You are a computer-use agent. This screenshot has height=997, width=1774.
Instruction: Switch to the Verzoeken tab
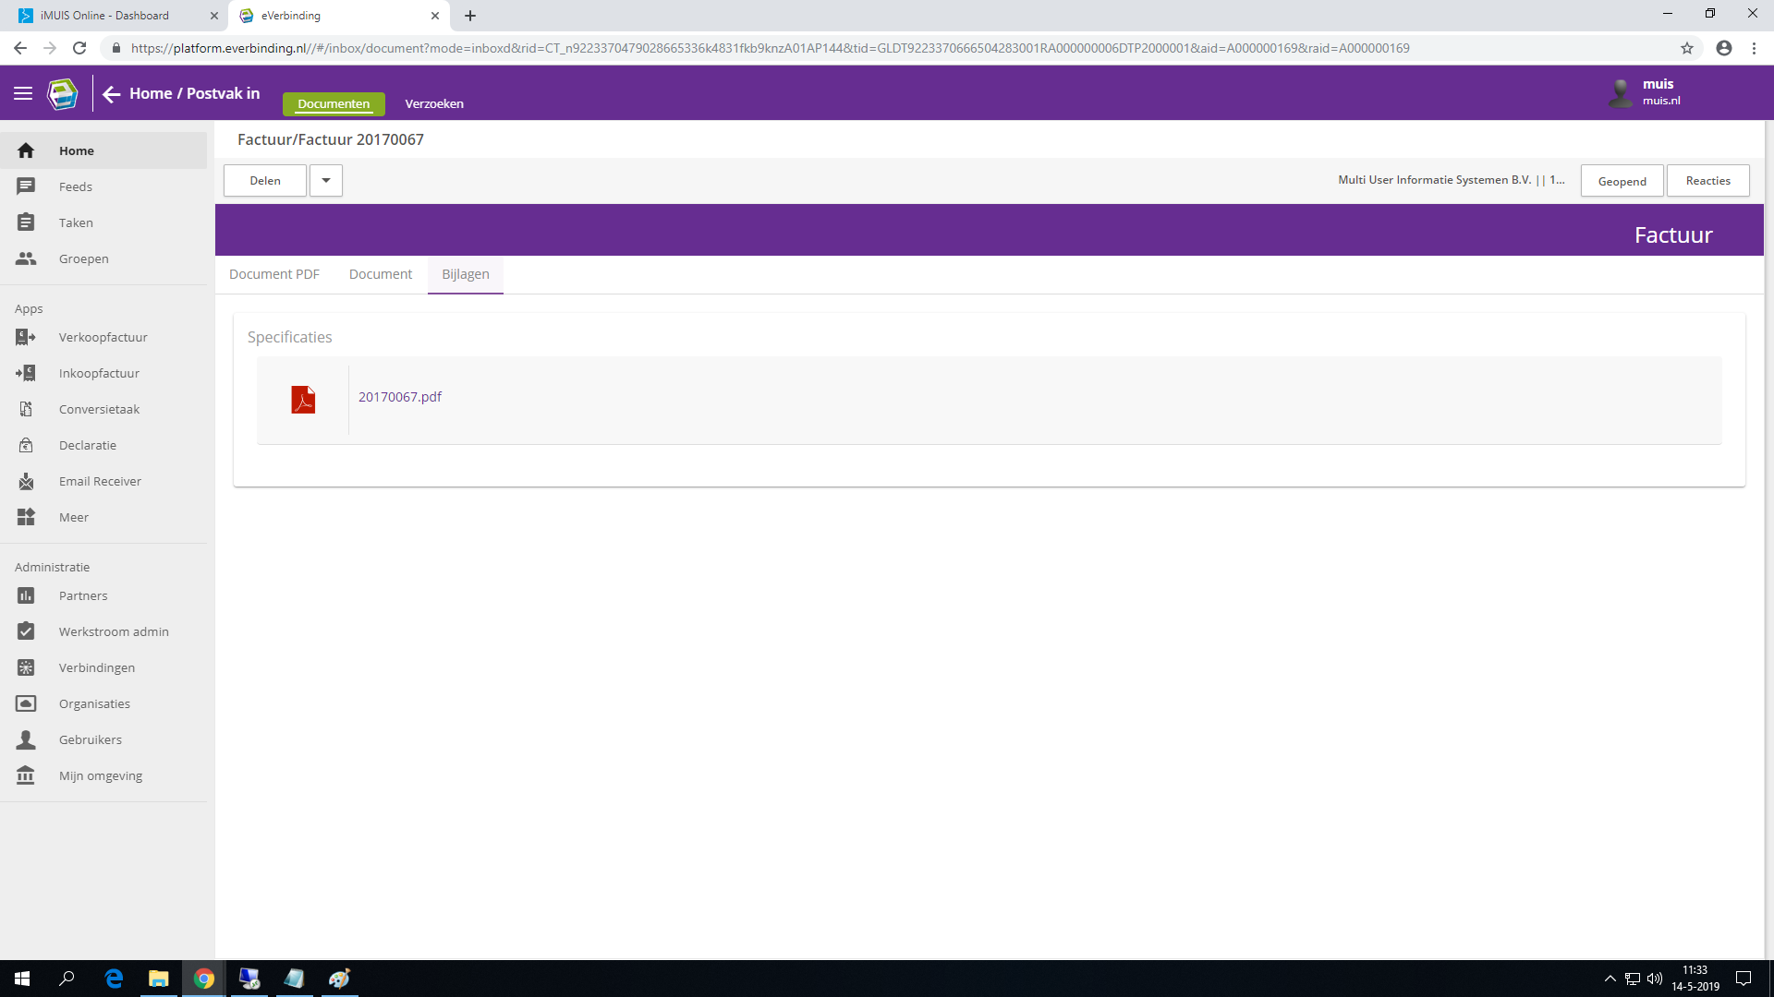click(434, 103)
